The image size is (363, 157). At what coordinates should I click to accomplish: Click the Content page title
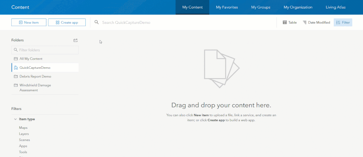[20, 7]
